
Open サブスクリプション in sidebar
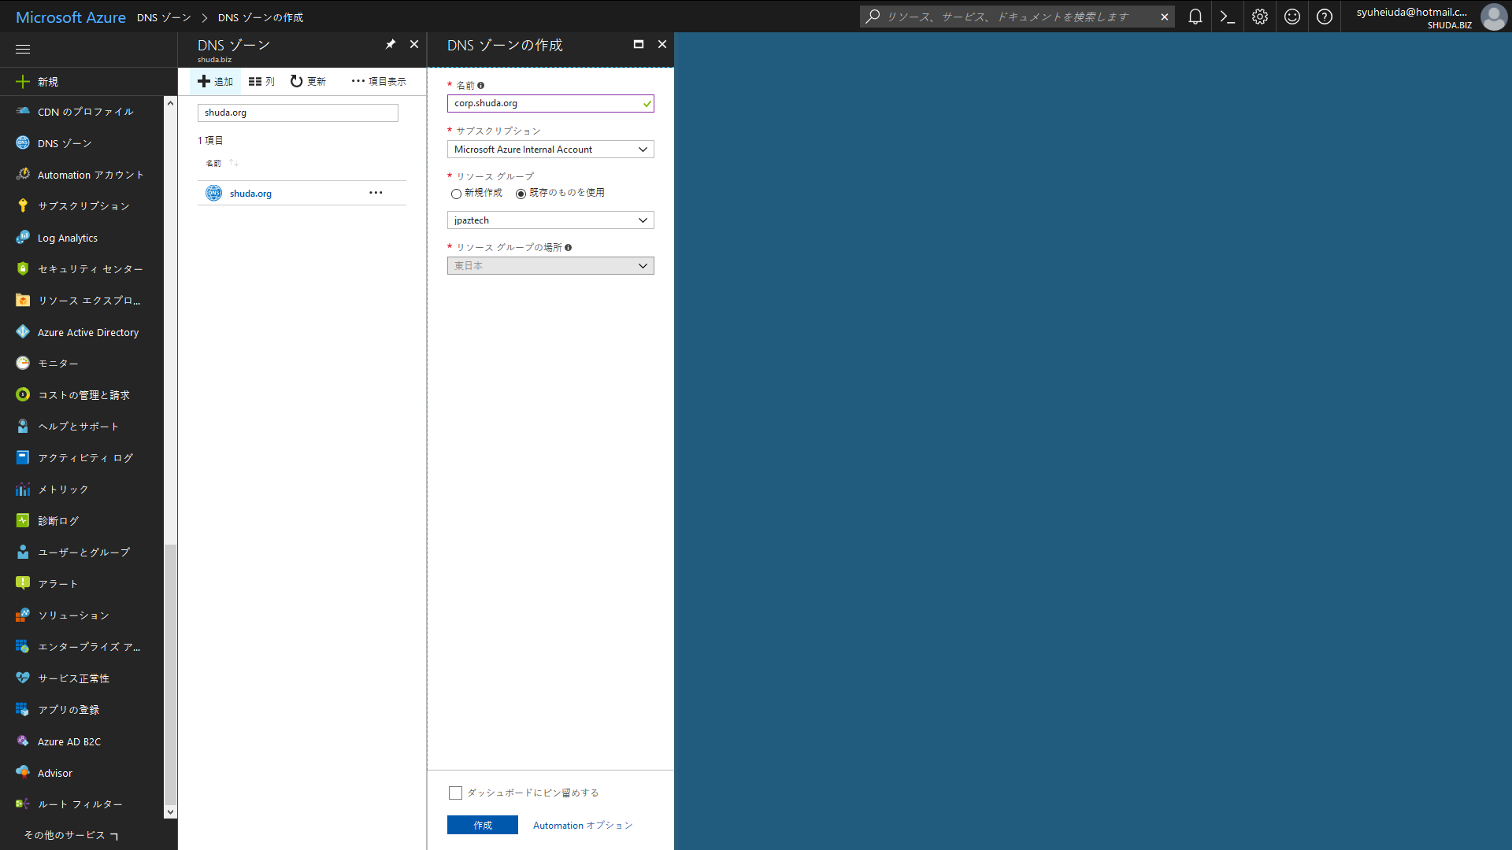coord(82,206)
